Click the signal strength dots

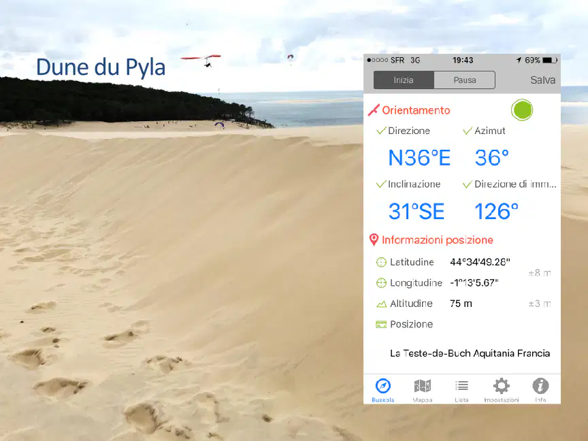point(377,60)
